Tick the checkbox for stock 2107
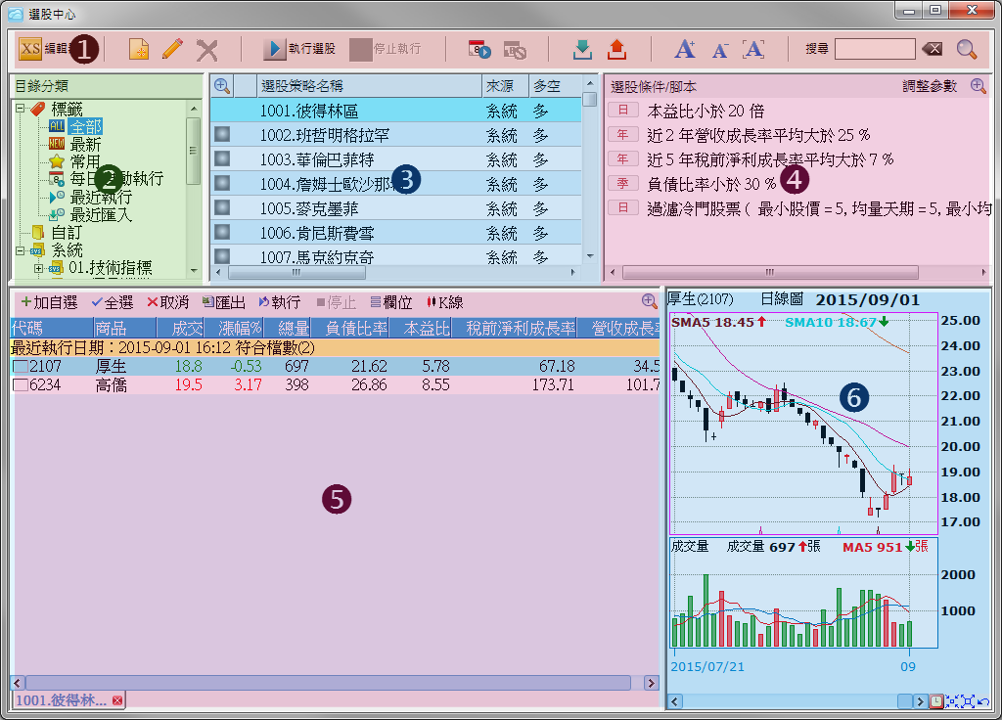 pos(20,366)
